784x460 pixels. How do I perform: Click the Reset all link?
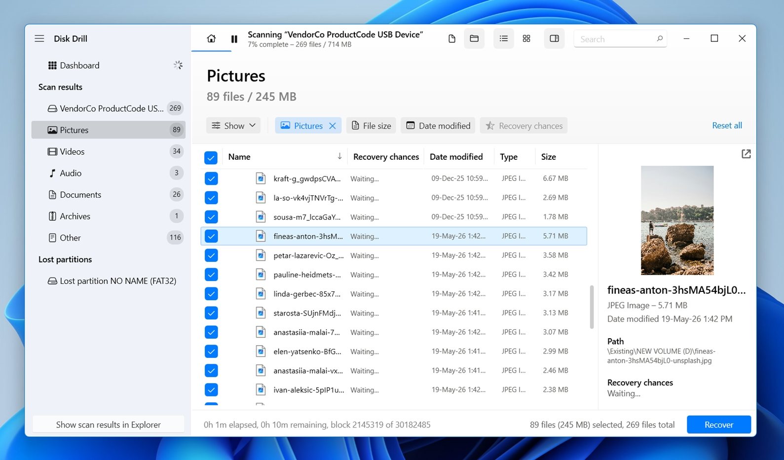pos(727,125)
